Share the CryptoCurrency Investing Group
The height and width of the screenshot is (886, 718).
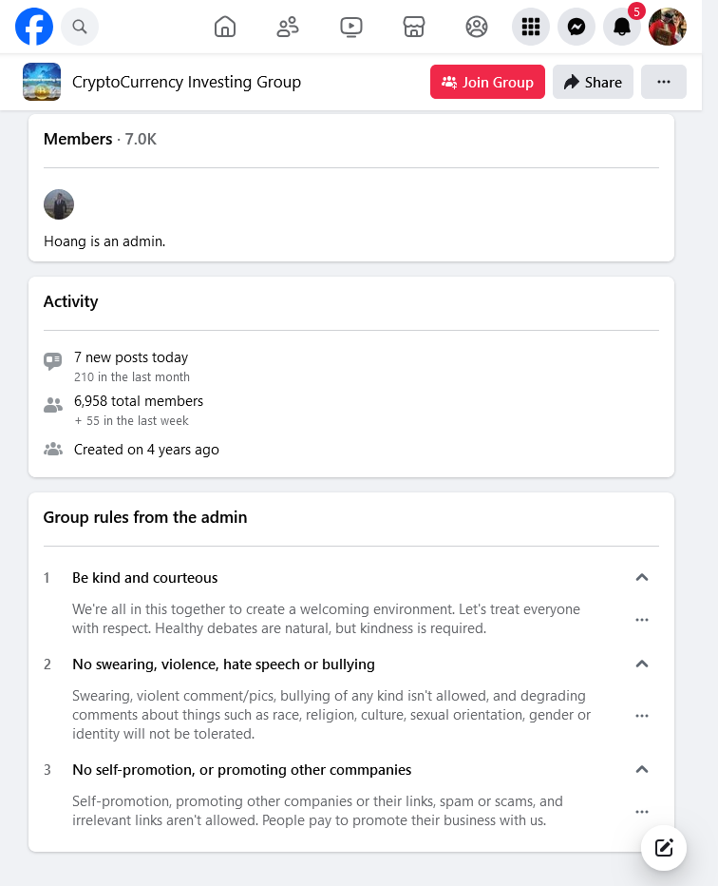pyautogui.click(x=593, y=82)
